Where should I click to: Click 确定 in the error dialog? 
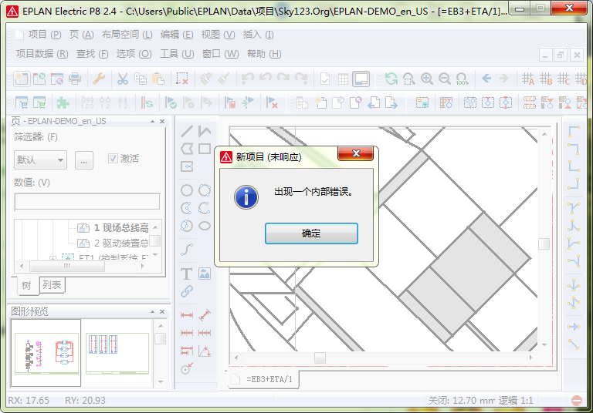point(311,233)
